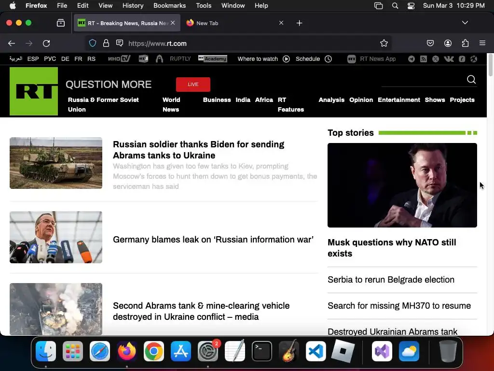Open the Extensions puzzle icon
The height and width of the screenshot is (371, 494).
click(465, 43)
